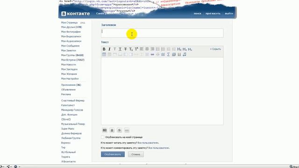Insert quotation marks icon
Image resolution: width=299 pixels, height=168 pixels.
(163, 55)
